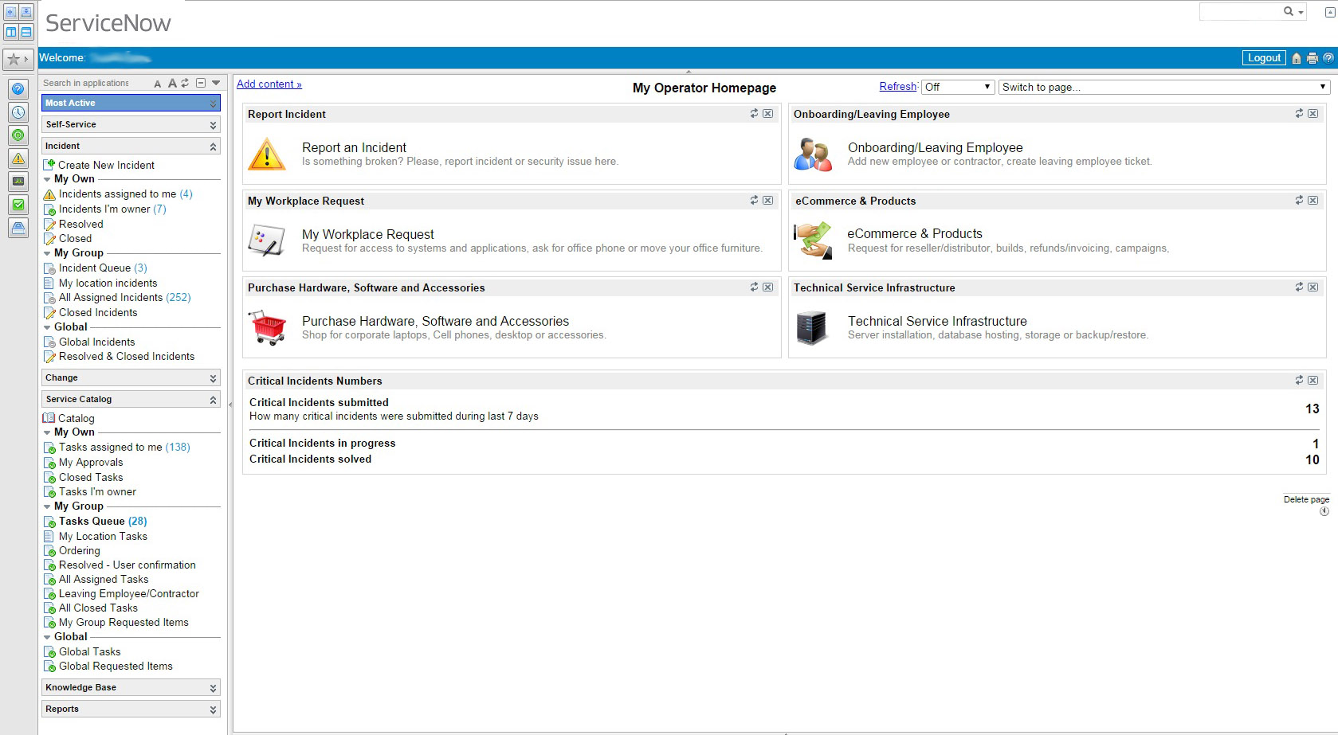1338x735 pixels.
Task: Click the server tower icon
Action: pos(812,327)
